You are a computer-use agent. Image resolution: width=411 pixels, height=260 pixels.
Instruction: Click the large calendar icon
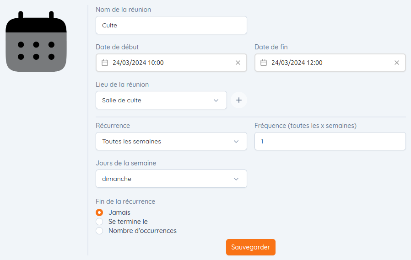click(x=36, y=42)
